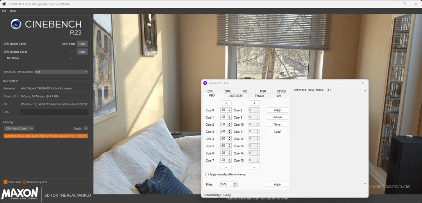Open the CPU (Multi Core) ranking dropdown
Screen dimensions: 422x203
[18, 128]
